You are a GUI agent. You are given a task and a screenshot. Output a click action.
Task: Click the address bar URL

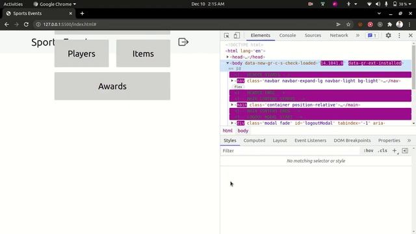70,24
